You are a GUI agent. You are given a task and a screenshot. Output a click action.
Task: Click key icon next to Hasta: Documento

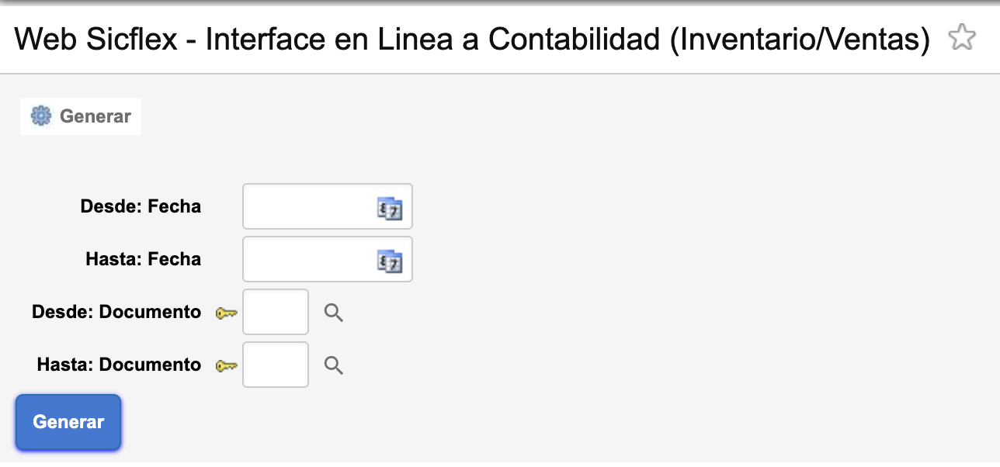tap(227, 366)
